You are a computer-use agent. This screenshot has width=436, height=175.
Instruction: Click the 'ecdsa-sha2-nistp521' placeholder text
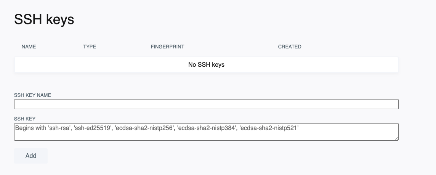click(x=269, y=128)
